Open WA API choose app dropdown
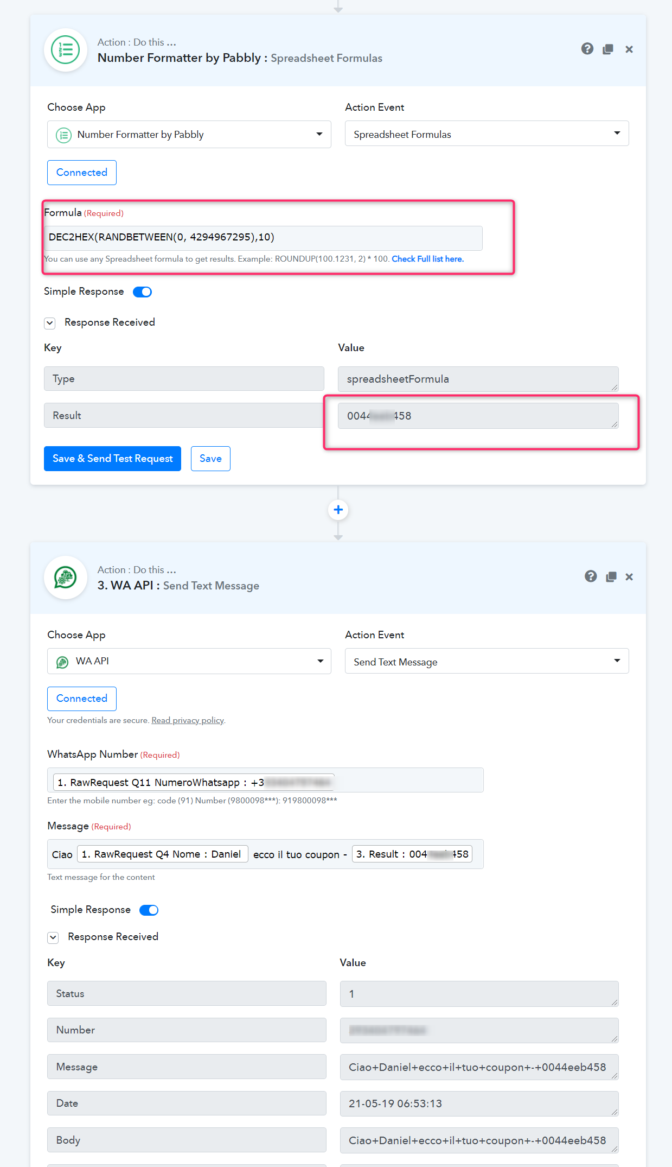 (189, 661)
